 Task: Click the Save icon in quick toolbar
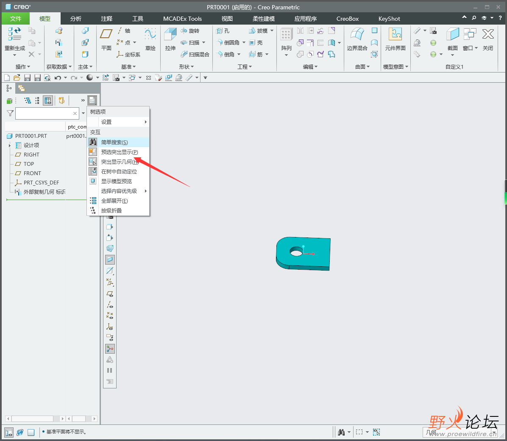(x=28, y=78)
